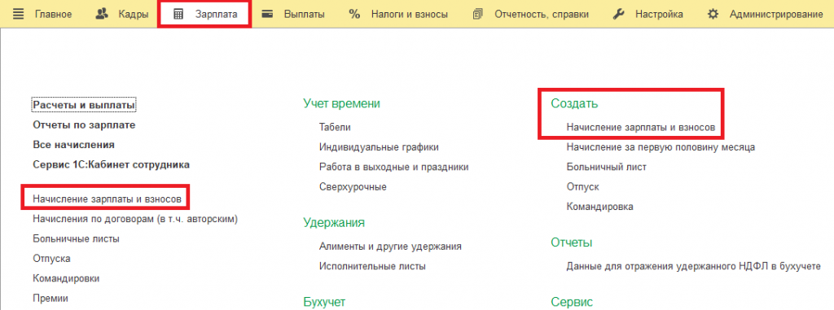
Task: Open Отчеты по зарплате
Action: click(x=84, y=125)
